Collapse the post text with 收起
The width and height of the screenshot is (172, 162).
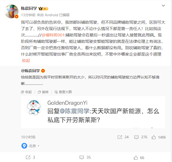(26, 61)
